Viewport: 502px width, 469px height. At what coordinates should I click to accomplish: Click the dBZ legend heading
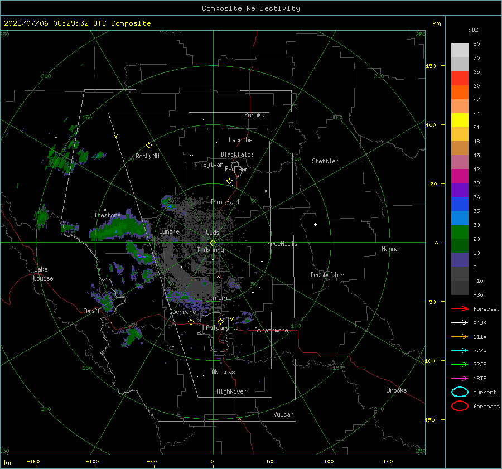[x=473, y=30]
